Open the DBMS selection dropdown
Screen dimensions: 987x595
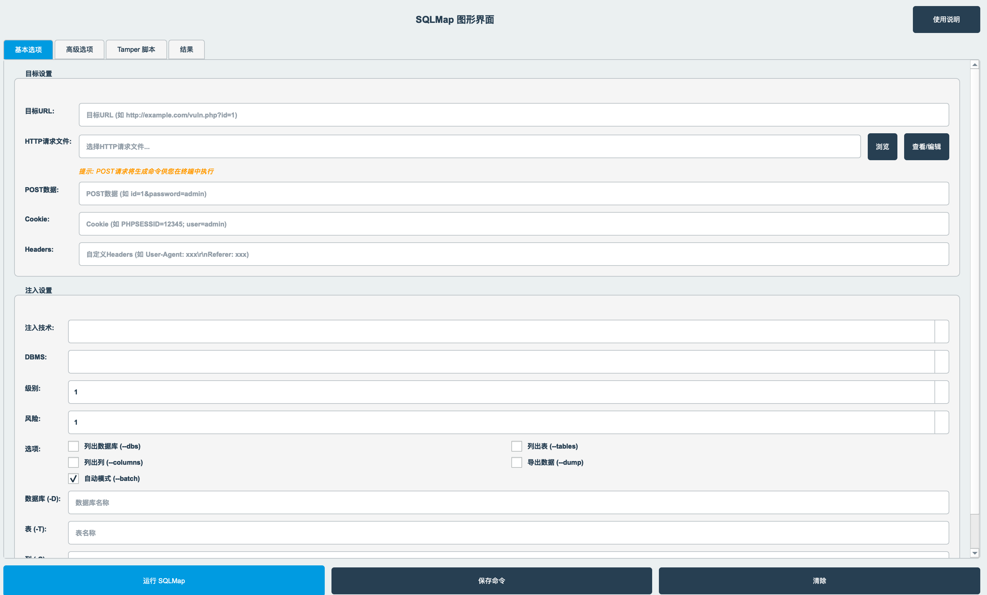click(x=508, y=361)
